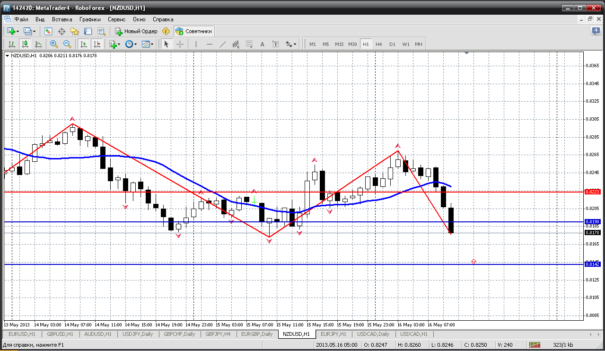
Task: Zoom in the chart with magnifier plus
Action: click(54, 44)
